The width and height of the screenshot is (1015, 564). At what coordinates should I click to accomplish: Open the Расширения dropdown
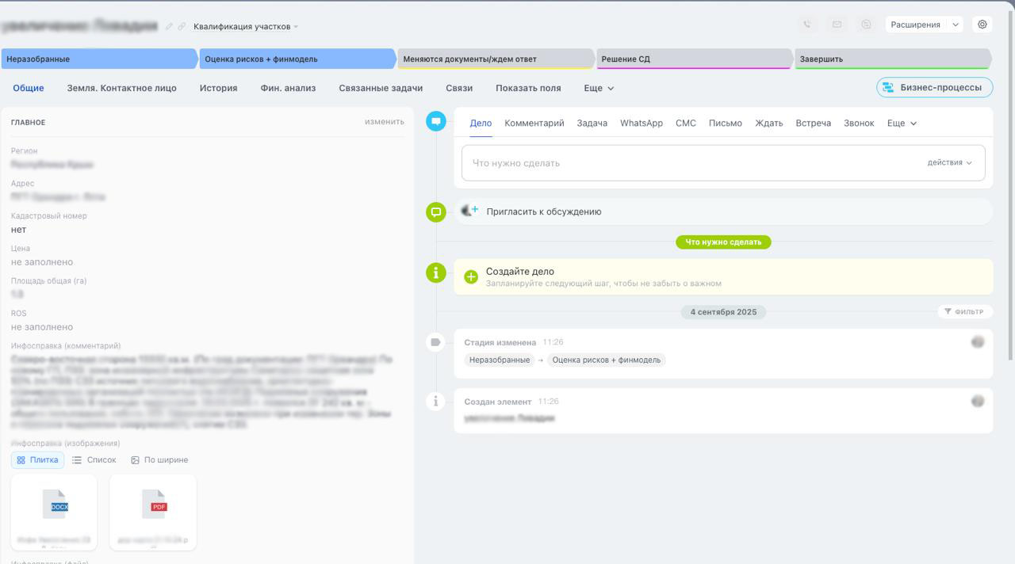coord(924,25)
